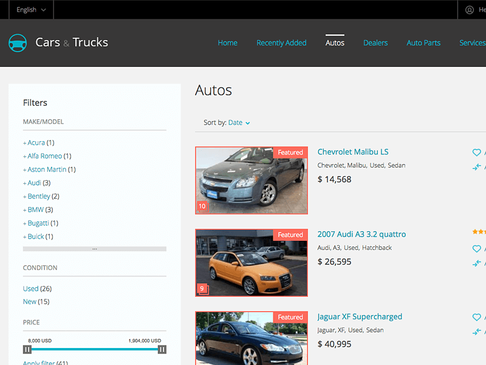Open the 2007 Audi A3 3.2 quattro listing
486x365 pixels.
point(361,234)
